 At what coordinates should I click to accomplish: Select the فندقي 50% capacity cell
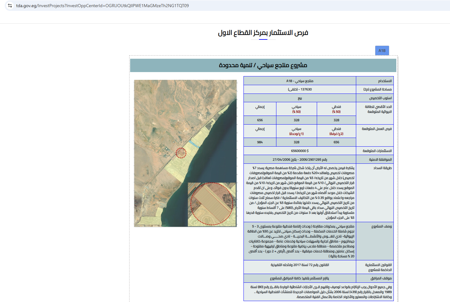336,109
